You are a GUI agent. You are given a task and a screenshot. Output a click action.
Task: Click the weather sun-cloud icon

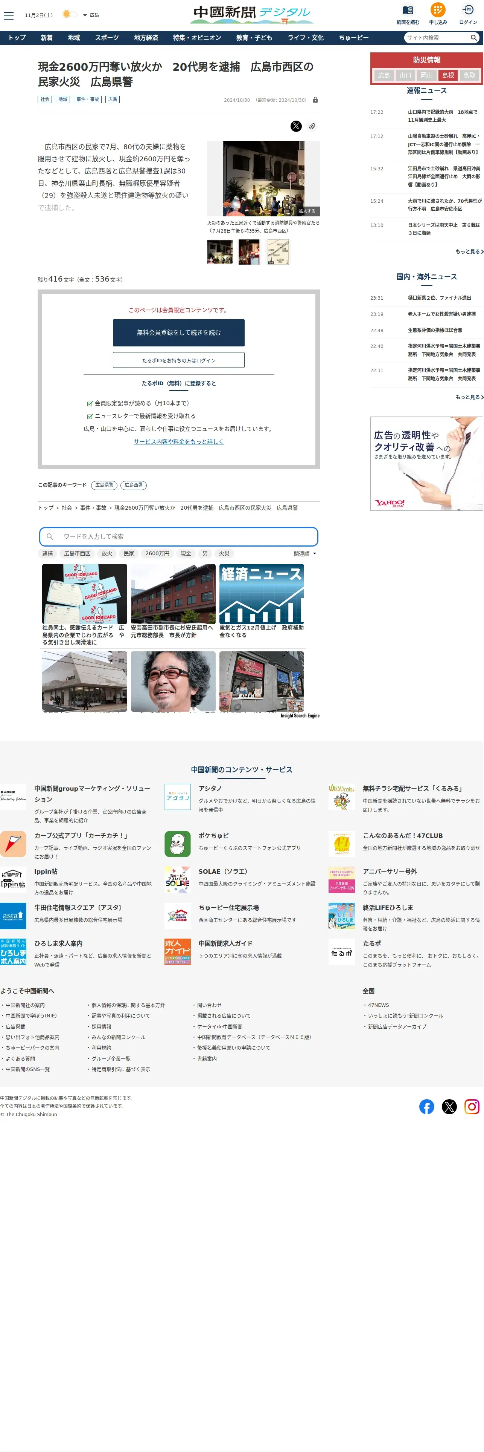tap(69, 14)
